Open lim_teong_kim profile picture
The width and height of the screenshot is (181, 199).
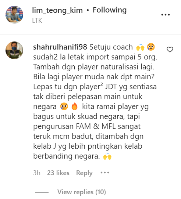tap(14, 15)
